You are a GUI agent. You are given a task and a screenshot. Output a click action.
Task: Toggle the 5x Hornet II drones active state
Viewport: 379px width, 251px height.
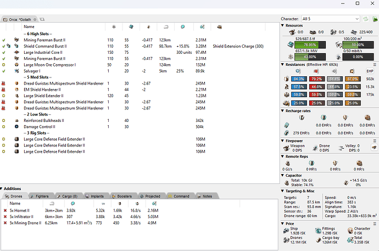[5, 210]
